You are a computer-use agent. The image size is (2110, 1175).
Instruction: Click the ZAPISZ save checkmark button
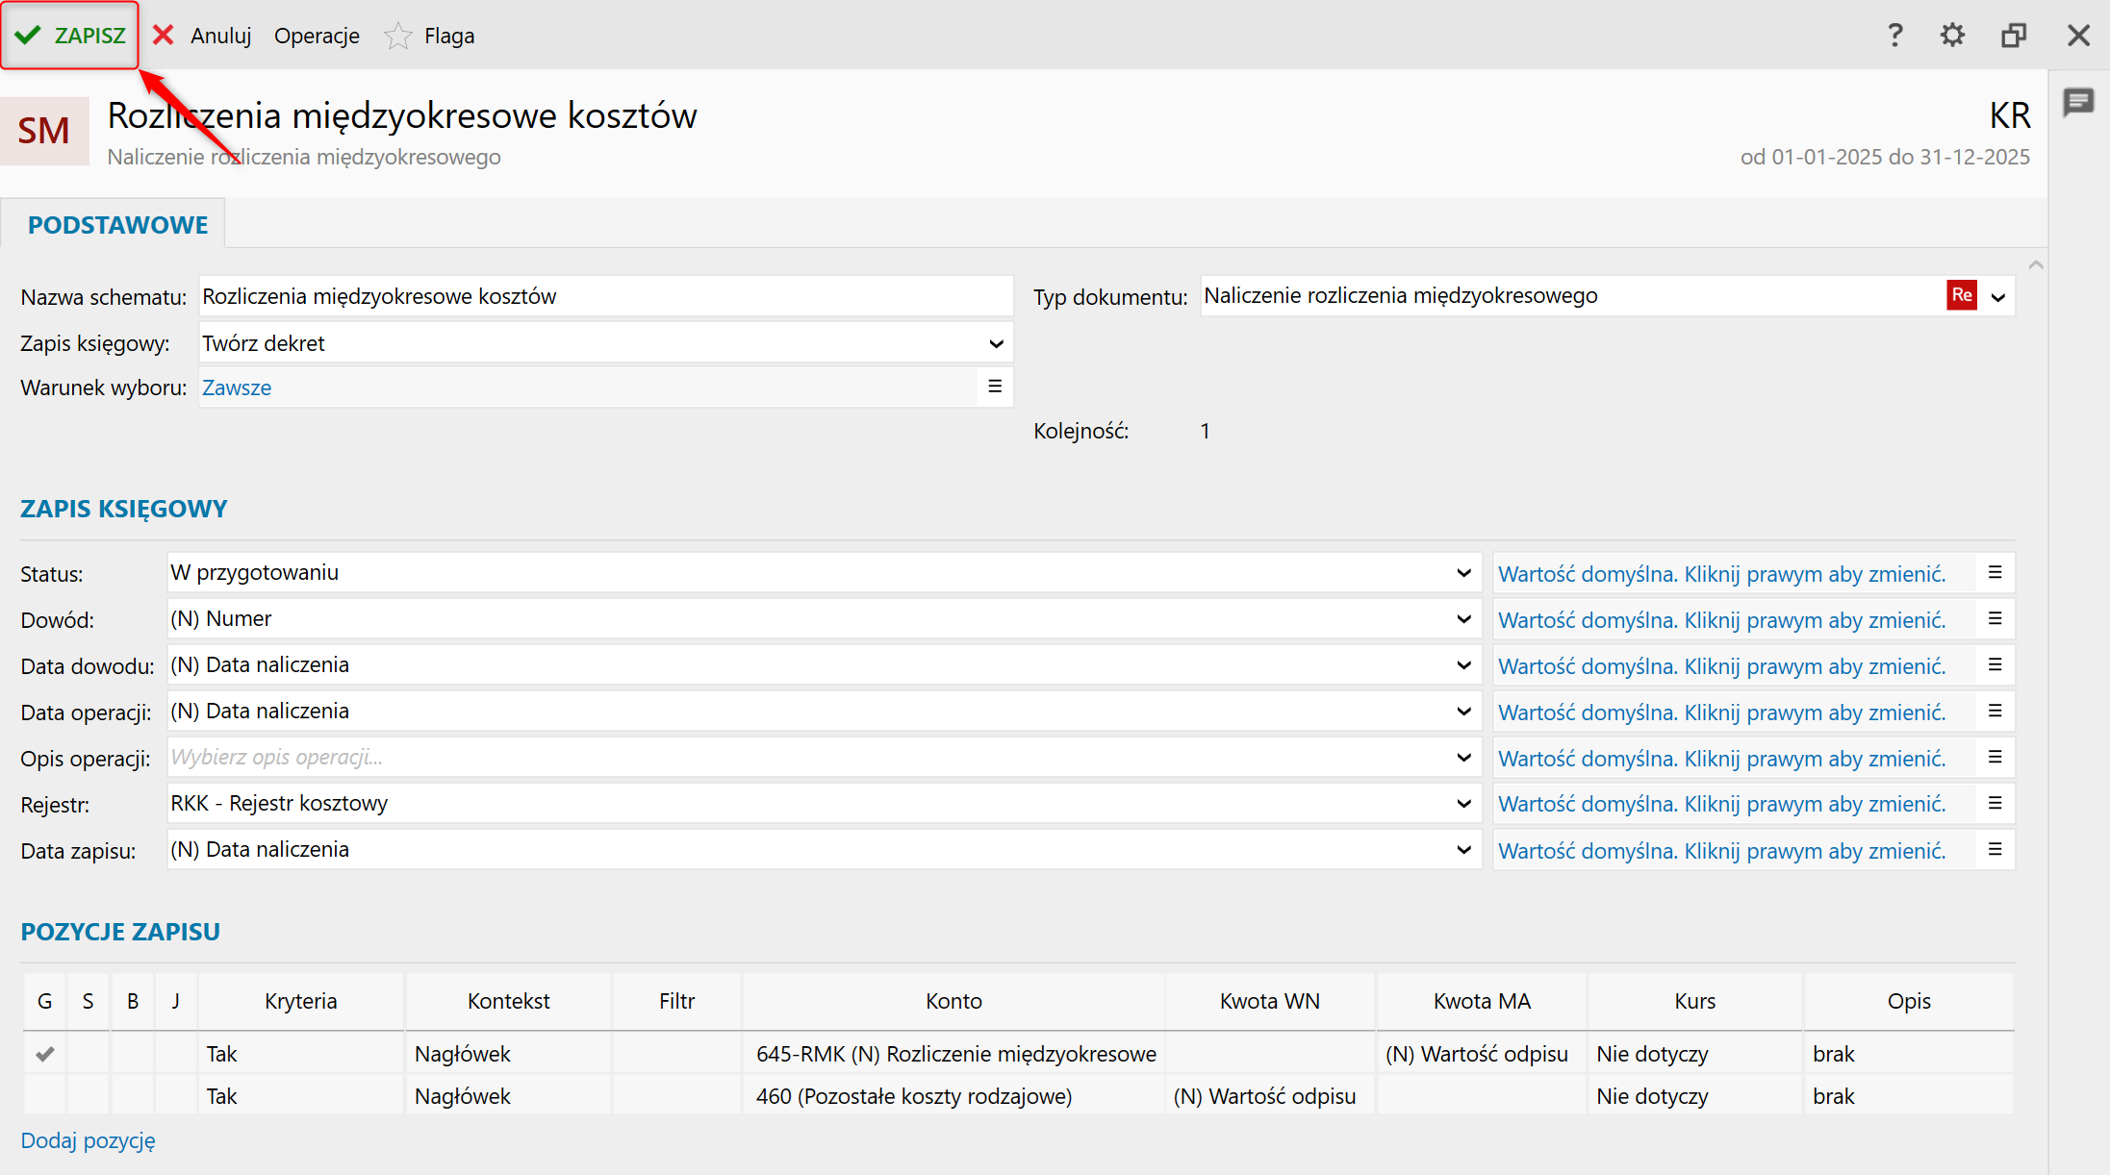click(70, 36)
